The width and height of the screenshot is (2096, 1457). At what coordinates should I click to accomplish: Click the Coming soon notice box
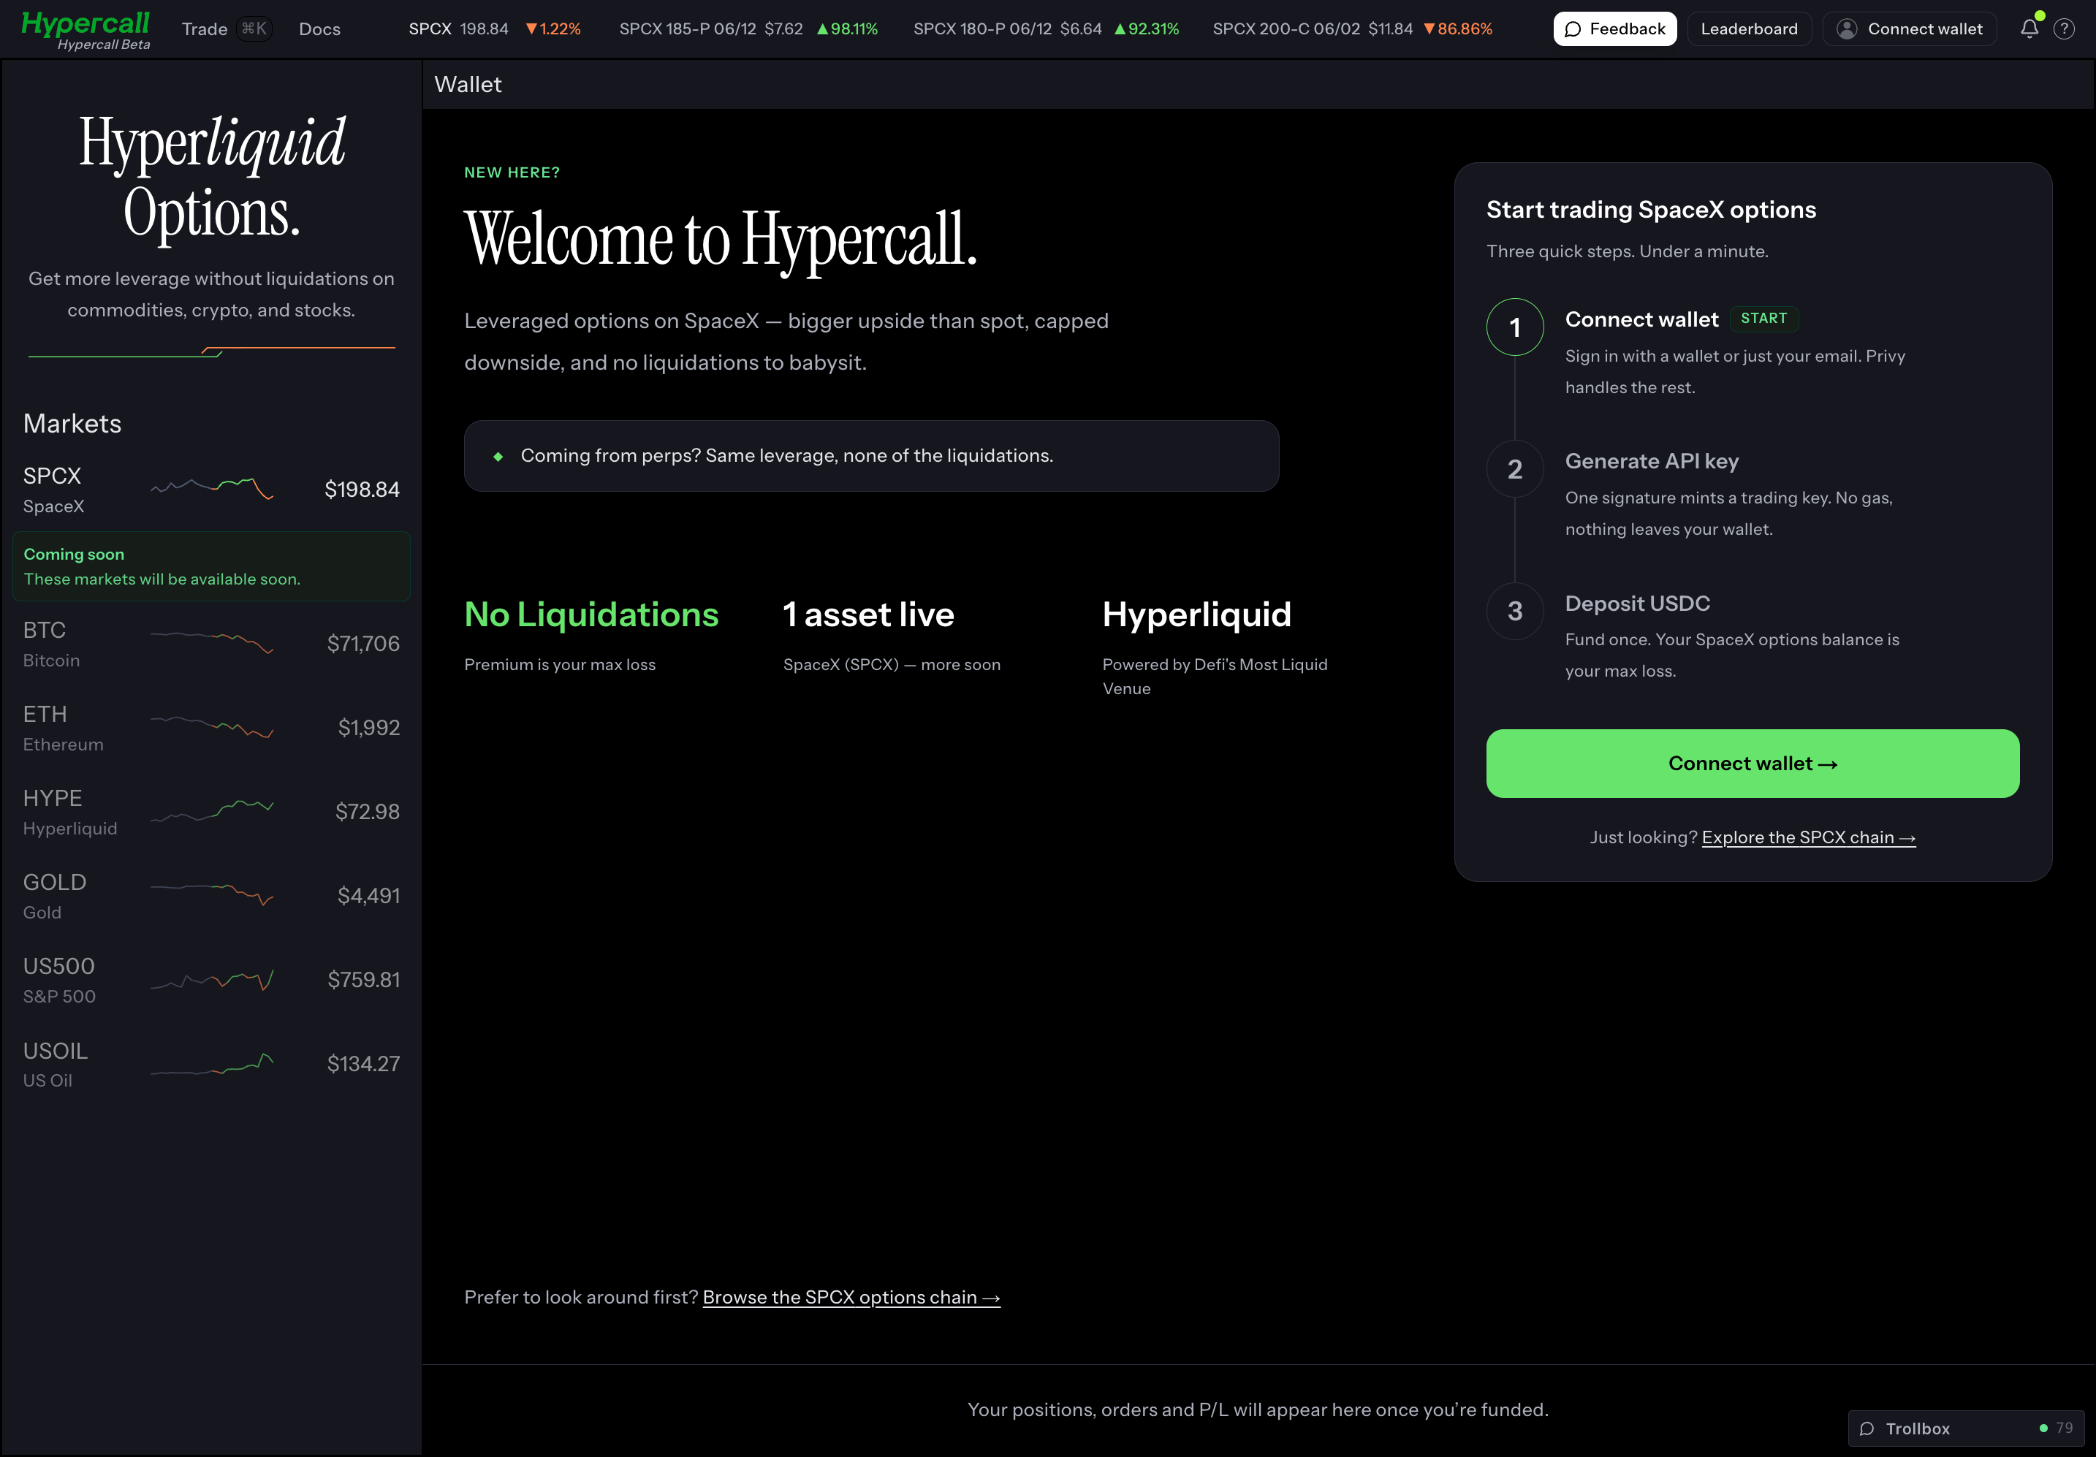pos(211,566)
